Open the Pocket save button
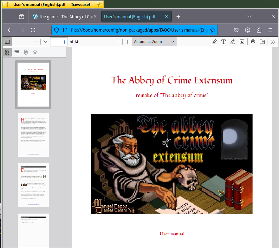 236,30
